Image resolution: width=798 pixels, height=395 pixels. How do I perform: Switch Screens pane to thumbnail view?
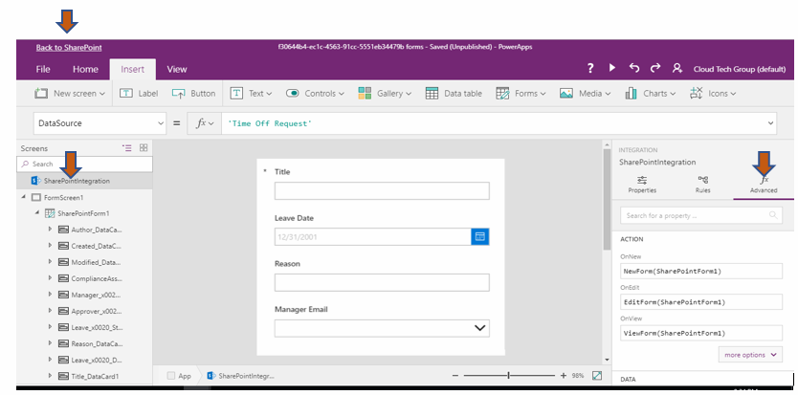click(144, 147)
